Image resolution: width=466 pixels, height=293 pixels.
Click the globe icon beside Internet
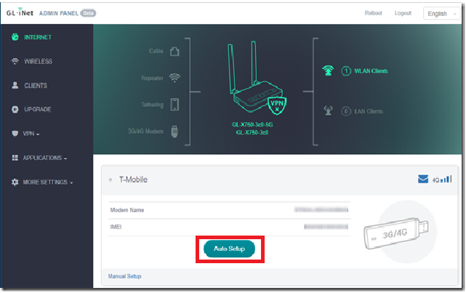pyautogui.click(x=15, y=37)
